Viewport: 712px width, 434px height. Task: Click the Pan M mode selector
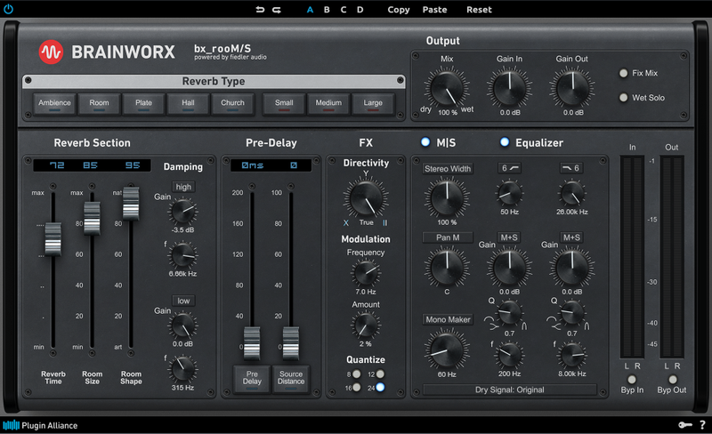point(448,237)
